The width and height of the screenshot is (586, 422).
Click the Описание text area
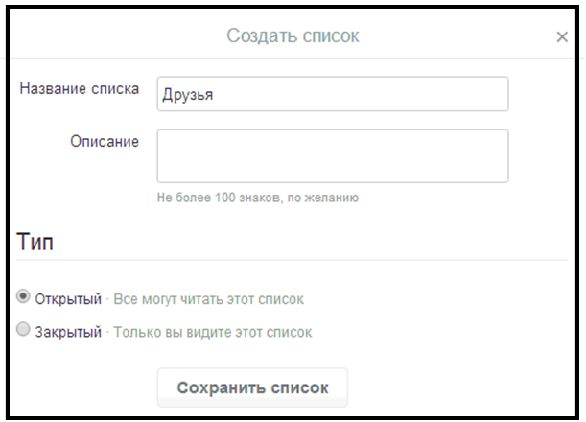coord(333,156)
